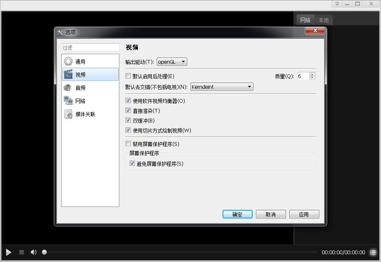
Task: Apply changes with the 应用 button
Action: (304, 214)
